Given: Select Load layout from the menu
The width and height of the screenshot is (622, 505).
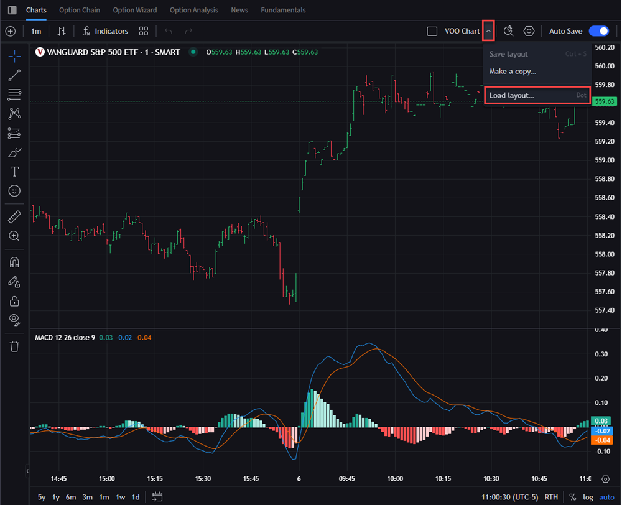Looking at the screenshot, I should (537, 95).
